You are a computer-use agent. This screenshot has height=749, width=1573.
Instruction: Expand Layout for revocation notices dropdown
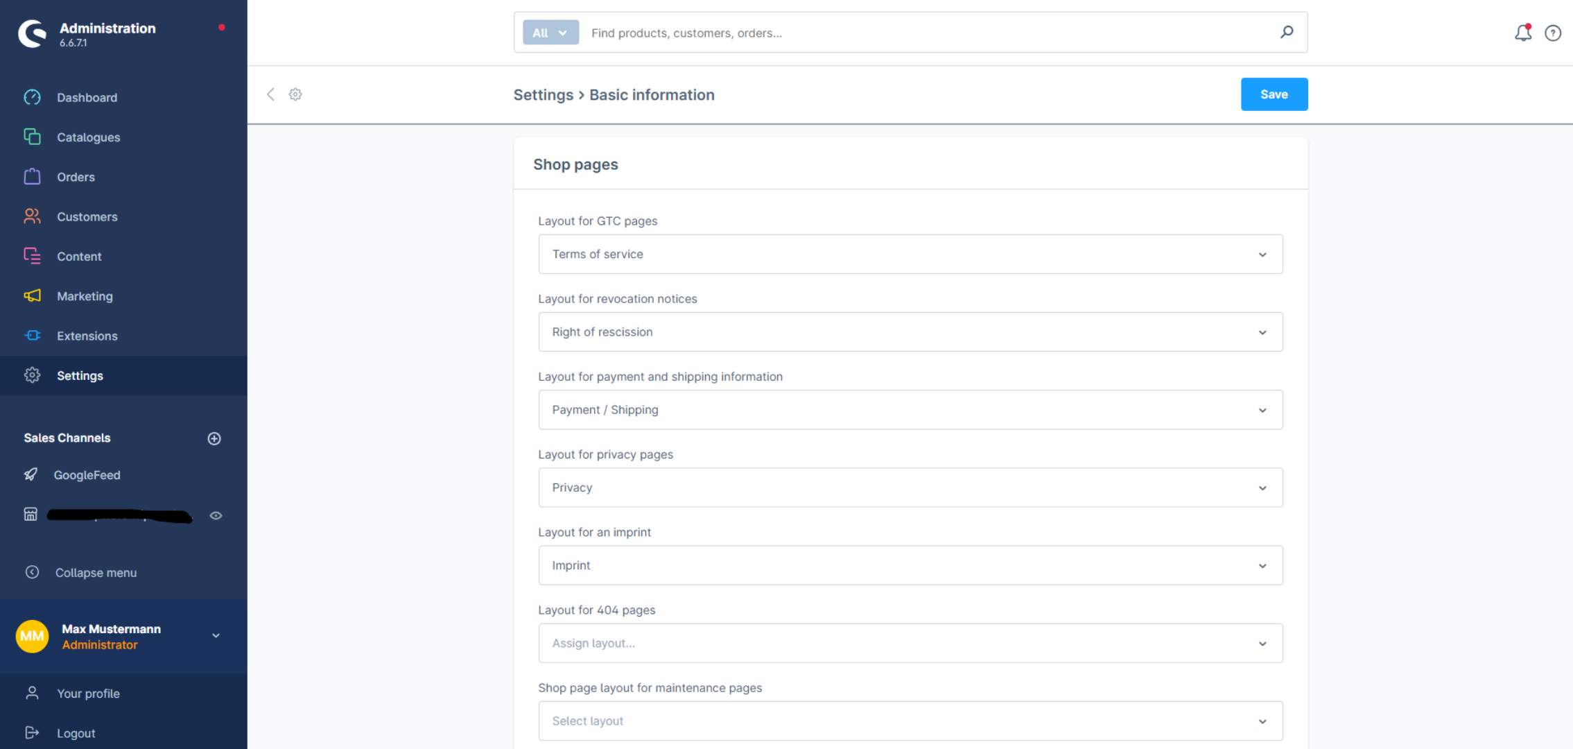click(x=1262, y=332)
